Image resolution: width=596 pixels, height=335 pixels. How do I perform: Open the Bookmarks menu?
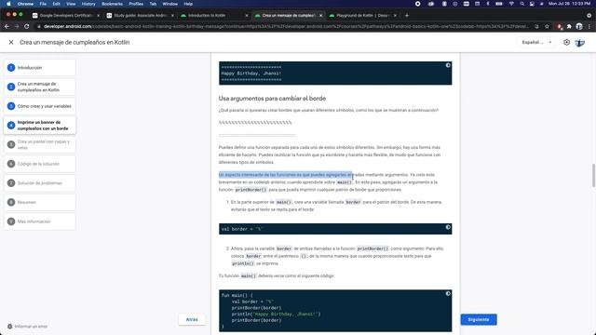click(x=112, y=4)
